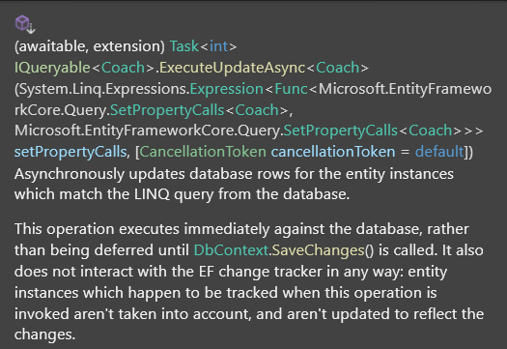Click the IQueryable interface name
Image resolution: width=507 pixels, height=349 pixels.
click(52, 68)
